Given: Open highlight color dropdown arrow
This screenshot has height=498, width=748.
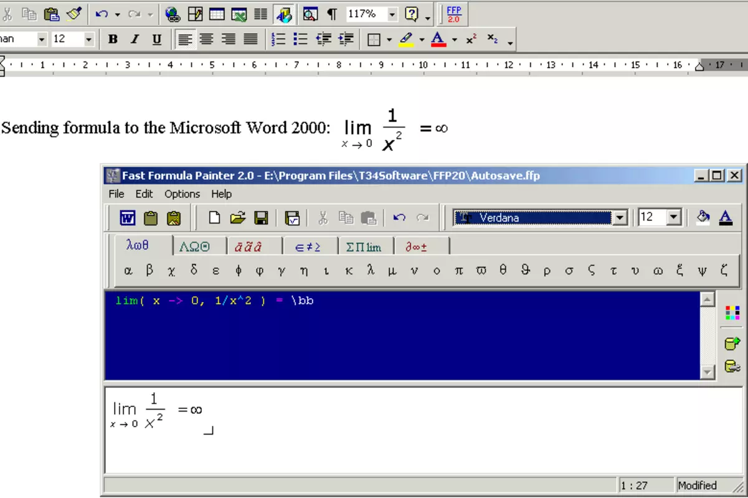Looking at the screenshot, I should coord(422,39).
